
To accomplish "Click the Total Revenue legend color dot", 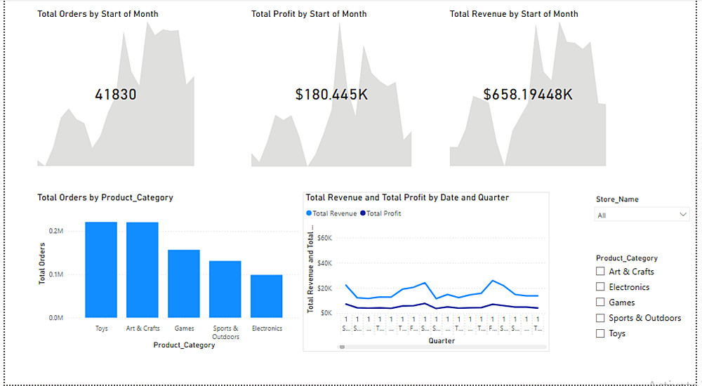I will point(310,213).
